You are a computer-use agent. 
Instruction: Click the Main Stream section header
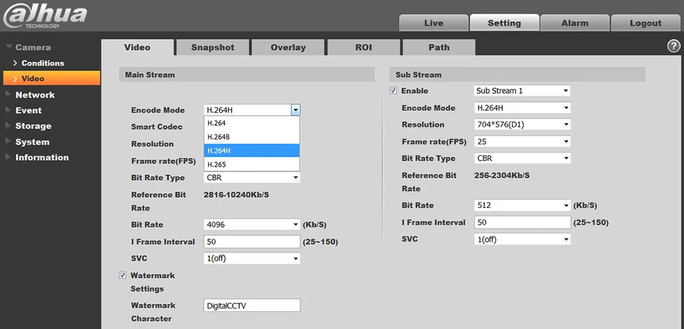[246, 75]
